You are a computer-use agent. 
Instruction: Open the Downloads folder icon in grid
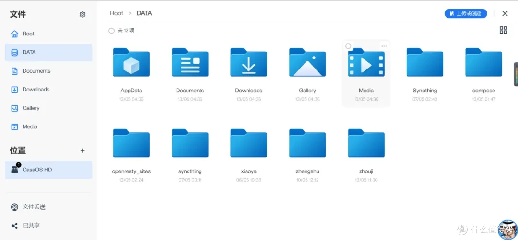249,62
